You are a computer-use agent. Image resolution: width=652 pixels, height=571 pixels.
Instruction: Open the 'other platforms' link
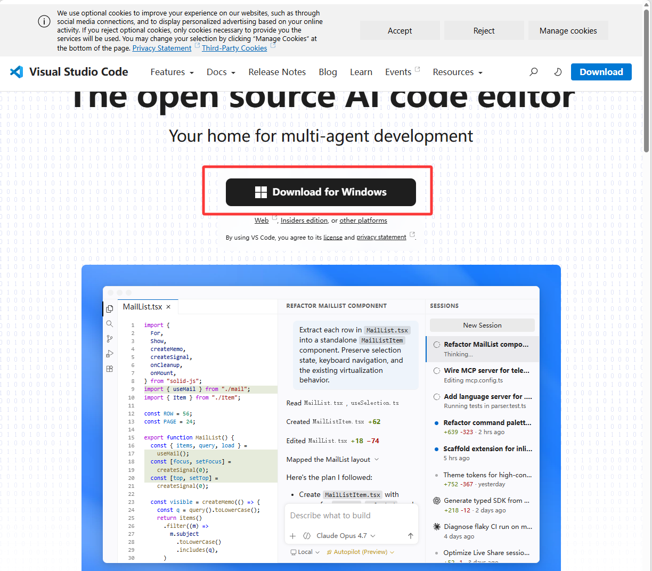363,221
